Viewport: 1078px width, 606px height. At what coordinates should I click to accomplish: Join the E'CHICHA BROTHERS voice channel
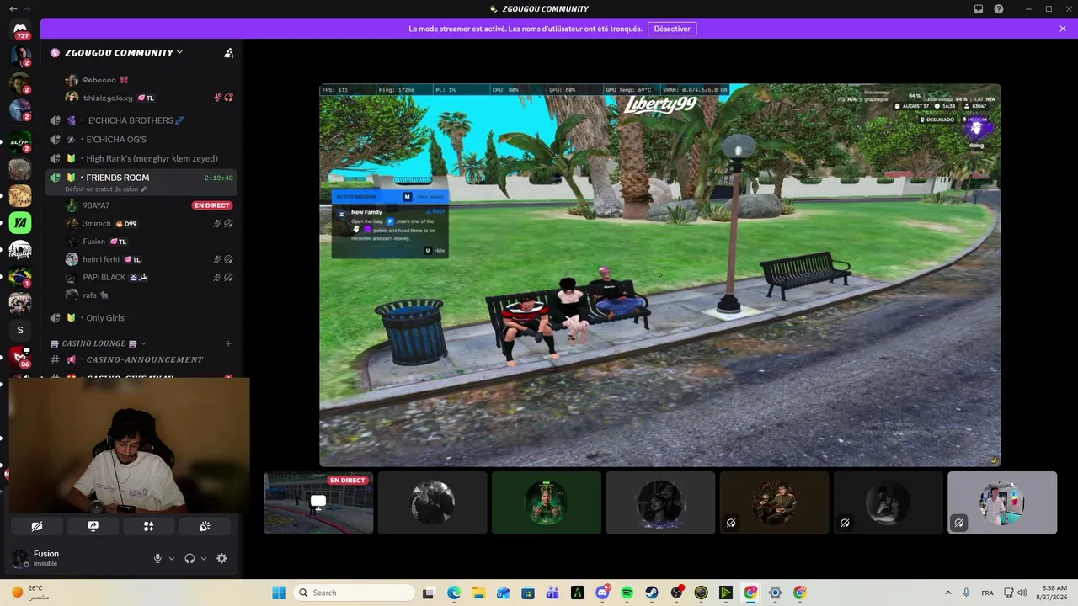coord(141,120)
